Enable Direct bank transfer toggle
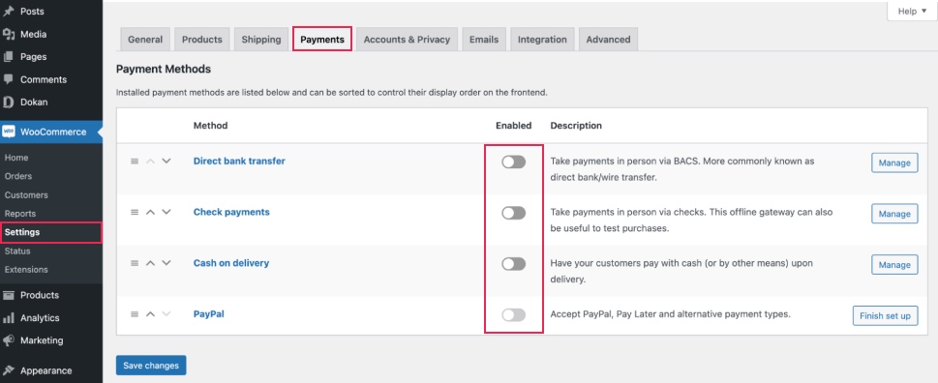The height and width of the screenshot is (383, 938). [x=513, y=162]
